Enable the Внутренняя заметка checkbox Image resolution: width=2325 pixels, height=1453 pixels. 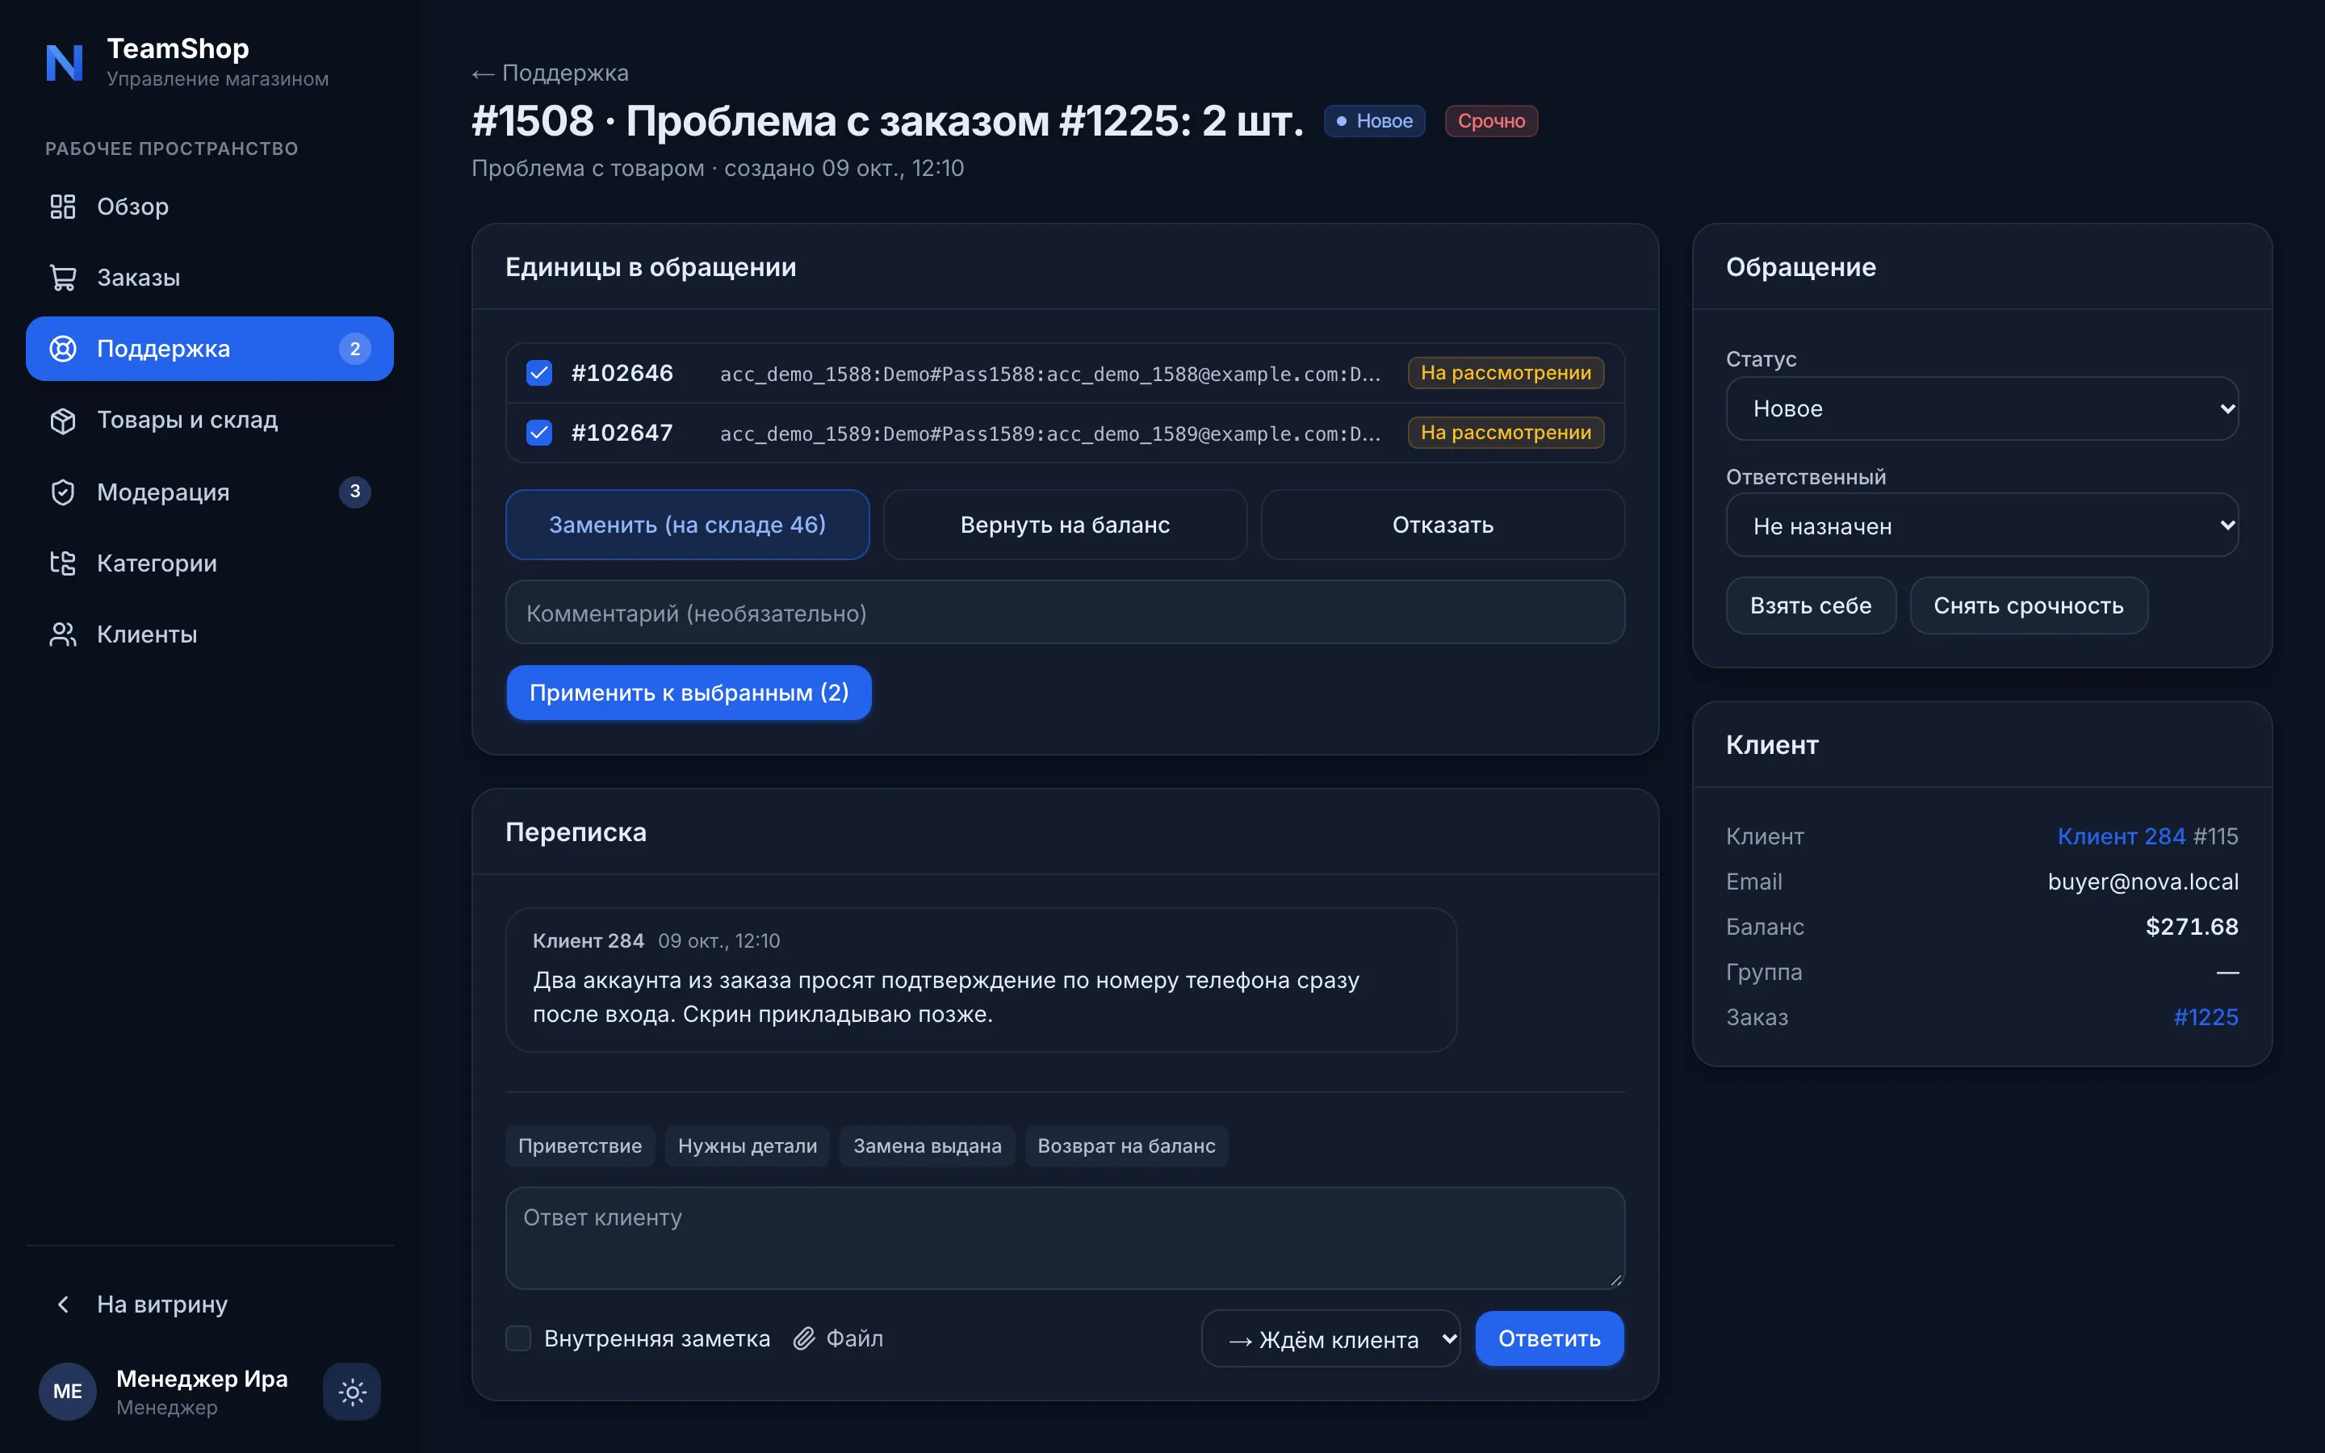pyautogui.click(x=517, y=1338)
